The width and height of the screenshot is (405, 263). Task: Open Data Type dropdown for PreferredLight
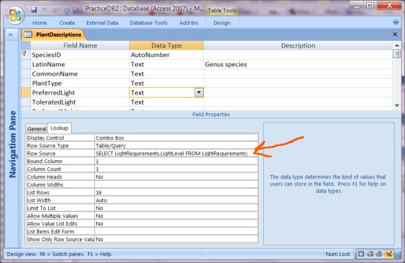(199, 93)
